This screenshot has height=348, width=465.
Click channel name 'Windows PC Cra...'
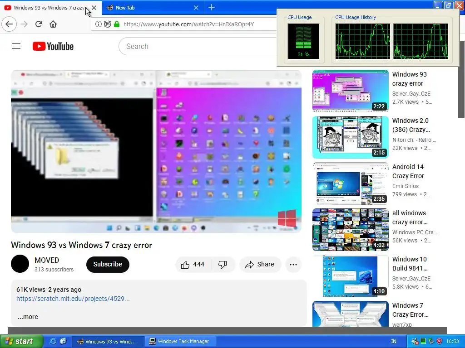[x=415, y=232]
